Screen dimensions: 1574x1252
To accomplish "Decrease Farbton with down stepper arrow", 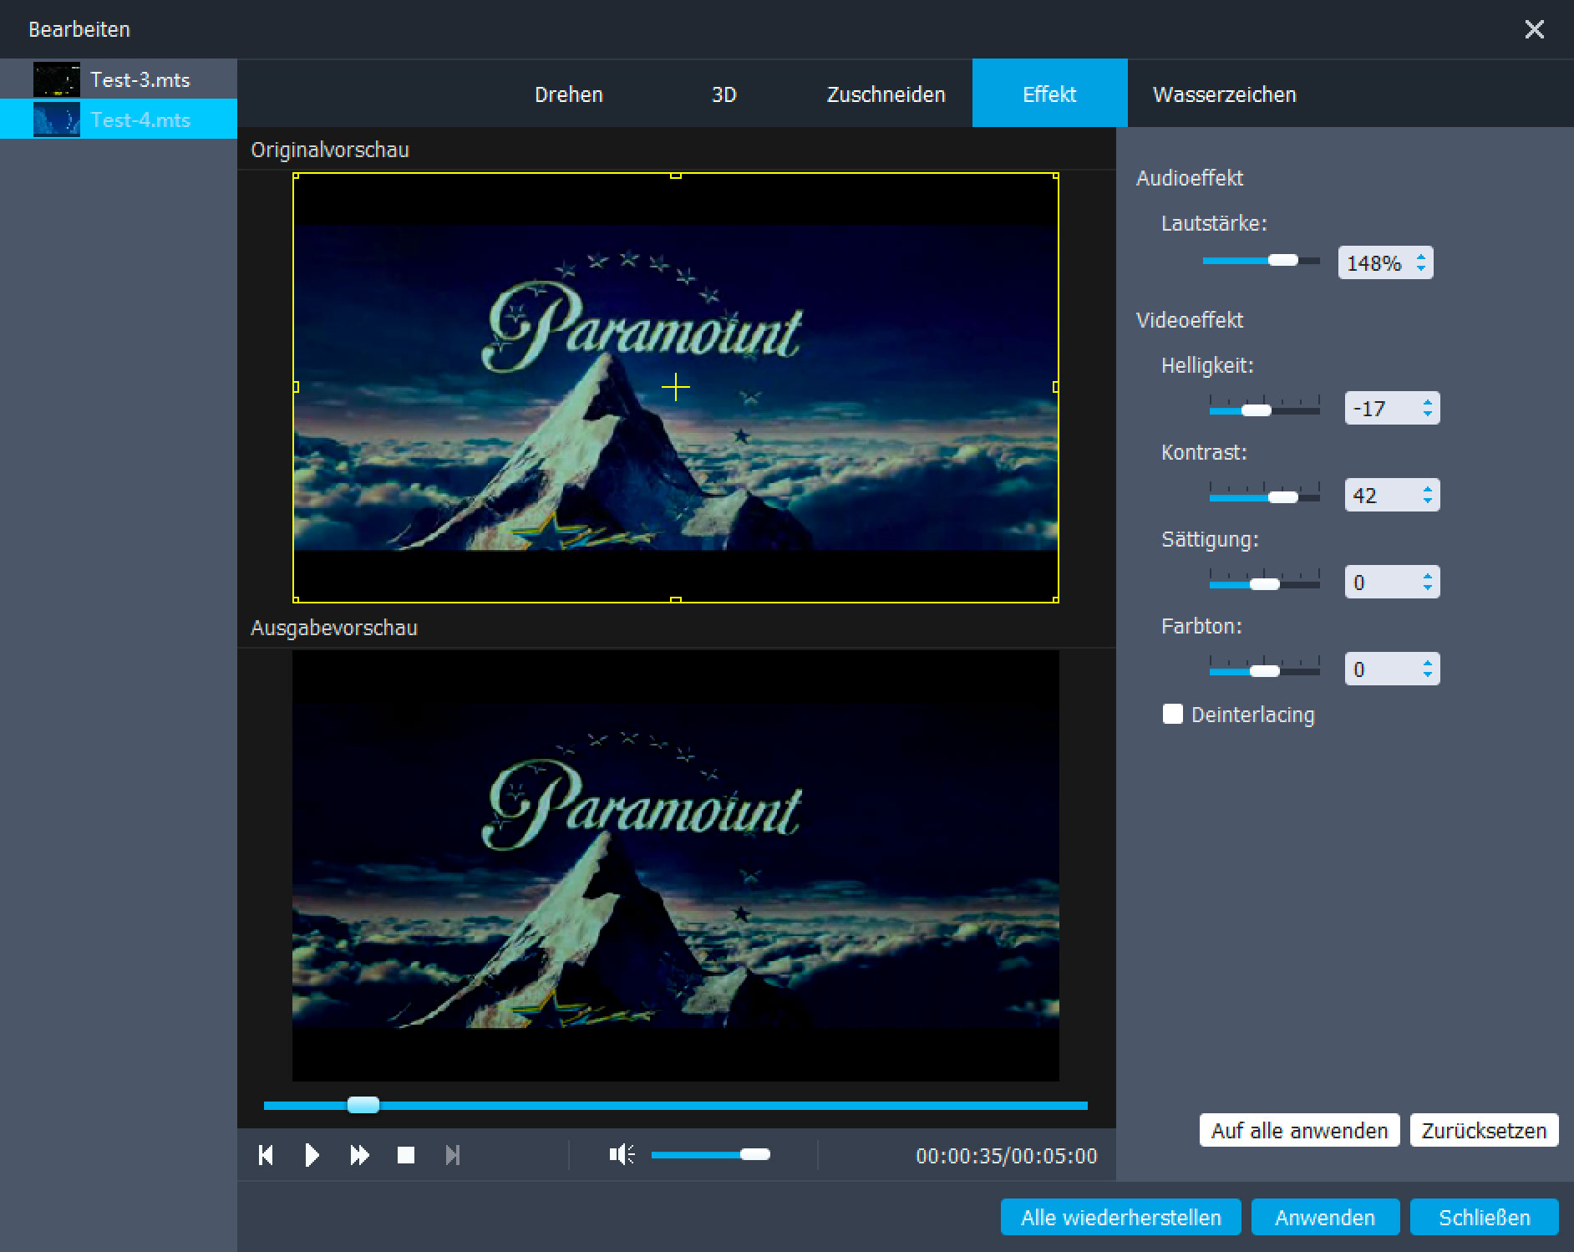I will tap(1428, 674).
